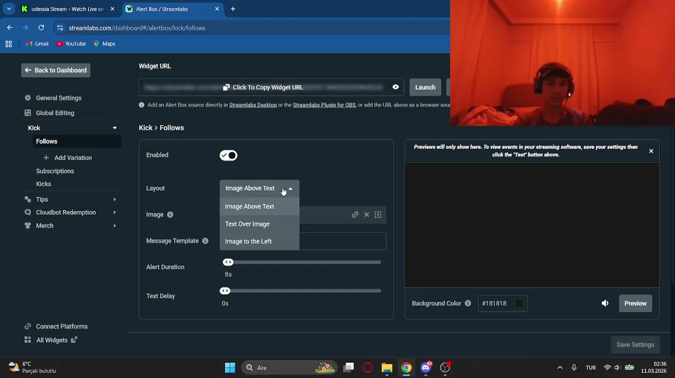Open YouTube bookmark
The width and height of the screenshot is (675, 378).
(70, 44)
